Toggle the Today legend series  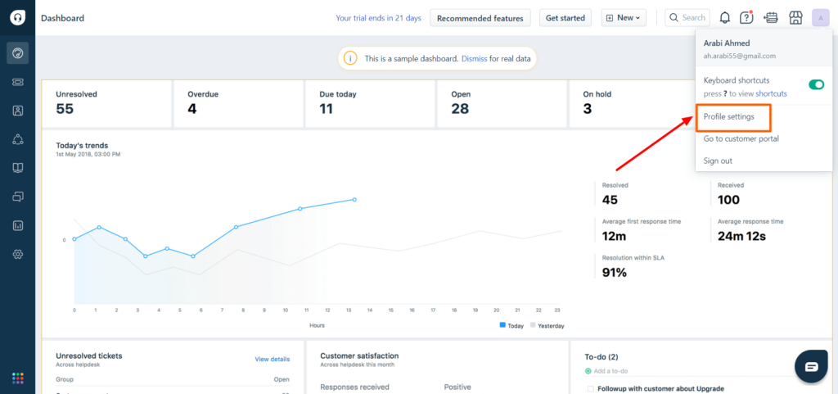click(512, 325)
